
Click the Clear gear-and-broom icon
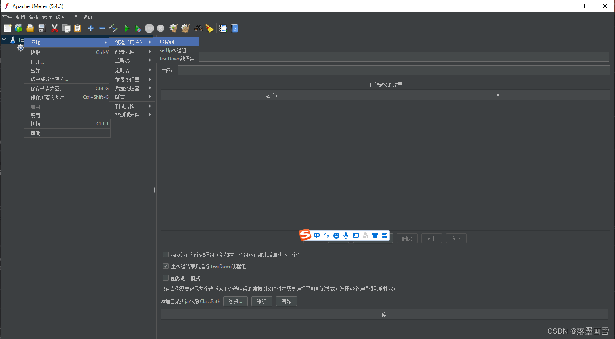pyautogui.click(x=174, y=28)
